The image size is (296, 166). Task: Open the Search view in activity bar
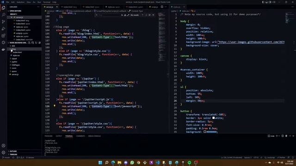[x=3, y=15]
